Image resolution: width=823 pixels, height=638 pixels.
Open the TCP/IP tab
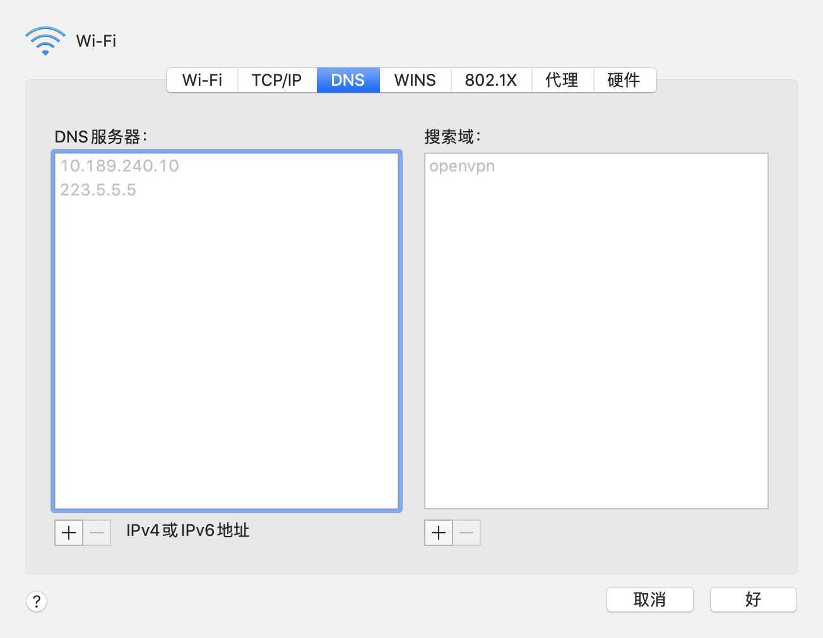[x=277, y=80]
